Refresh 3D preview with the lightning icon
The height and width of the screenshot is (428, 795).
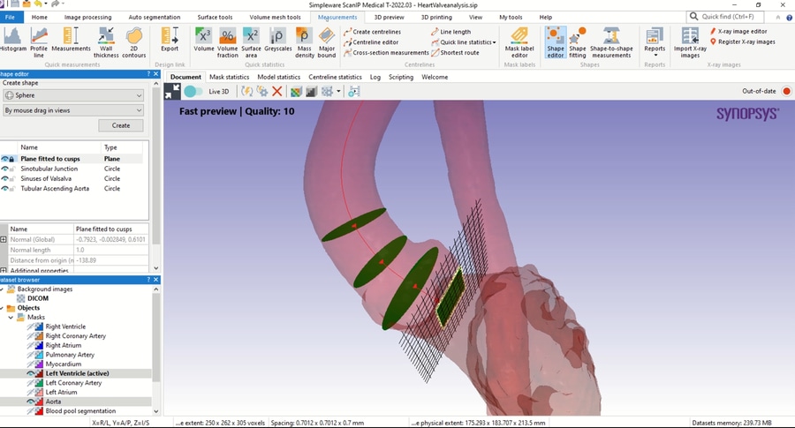click(x=247, y=91)
